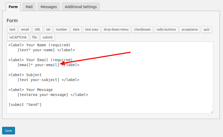Open the Messages tab
This screenshot has height=137, width=223.
49,7
